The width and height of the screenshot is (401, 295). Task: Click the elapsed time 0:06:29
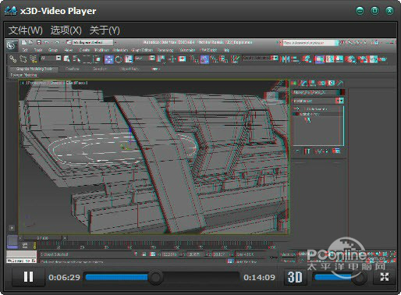coord(65,277)
